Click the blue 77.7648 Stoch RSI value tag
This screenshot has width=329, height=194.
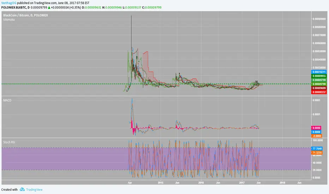[x=317, y=148]
